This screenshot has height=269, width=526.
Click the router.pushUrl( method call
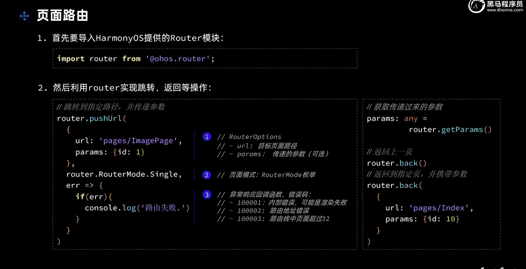pos(91,119)
